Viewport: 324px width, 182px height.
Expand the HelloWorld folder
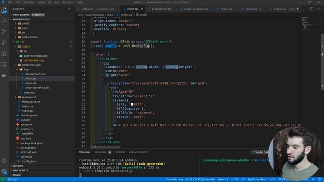(29, 97)
